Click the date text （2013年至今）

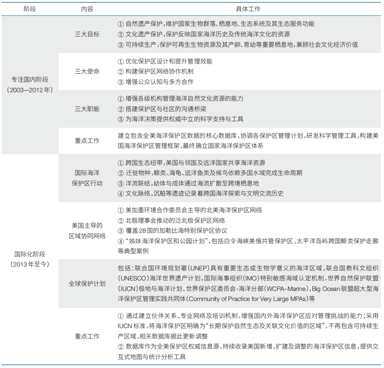pos(30,264)
